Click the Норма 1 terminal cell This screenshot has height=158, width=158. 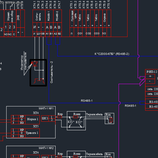click(33, 120)
